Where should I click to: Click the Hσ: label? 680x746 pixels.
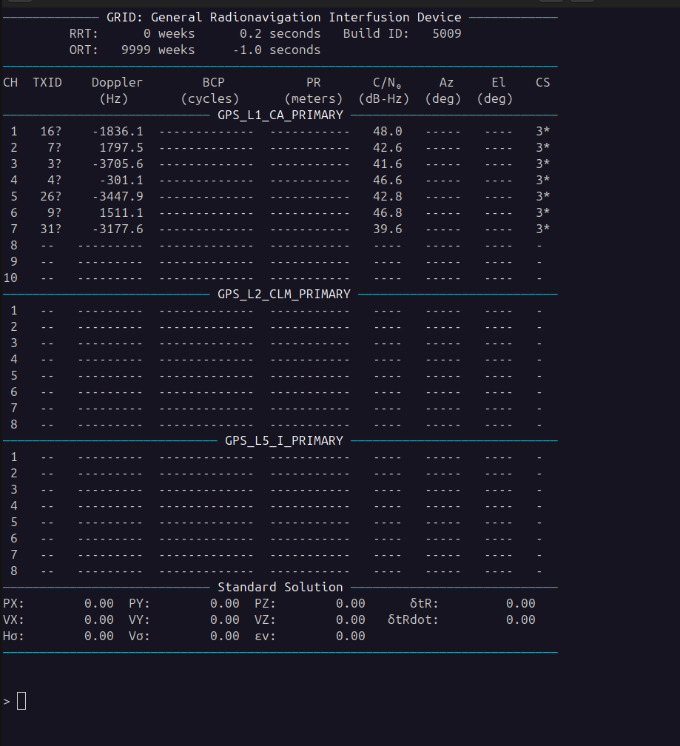13,636
